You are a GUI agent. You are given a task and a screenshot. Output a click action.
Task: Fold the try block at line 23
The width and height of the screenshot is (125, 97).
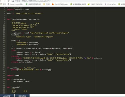coord(6,50)
